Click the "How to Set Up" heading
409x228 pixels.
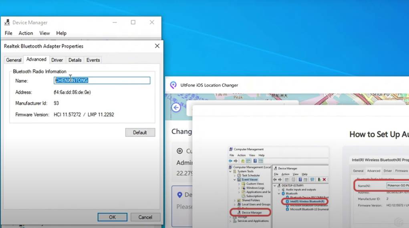tap(379, 135)
